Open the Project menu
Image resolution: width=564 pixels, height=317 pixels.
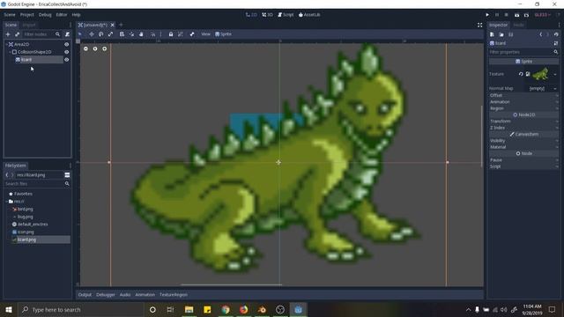27,15
